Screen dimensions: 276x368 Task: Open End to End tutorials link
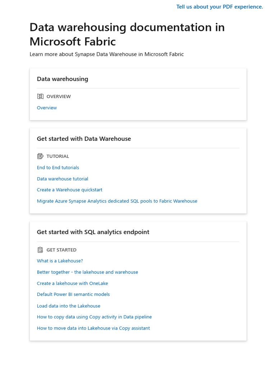58,167
